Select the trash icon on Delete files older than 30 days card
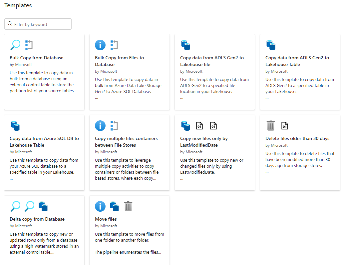Image resolution: width=345 pixels, height=265 pixels. [x=270, y=126]
